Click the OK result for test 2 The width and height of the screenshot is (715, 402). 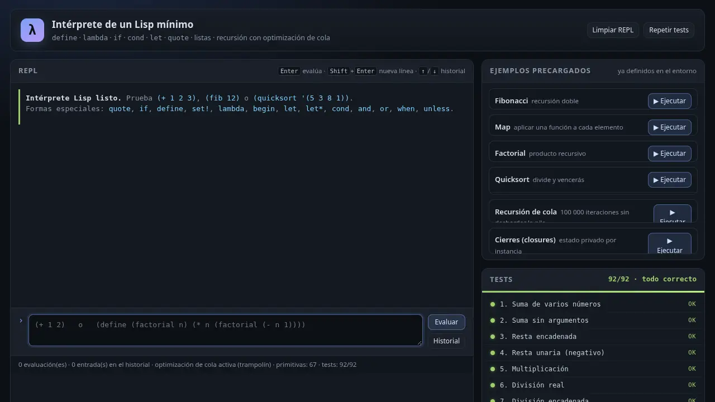[x=692, y=320]
